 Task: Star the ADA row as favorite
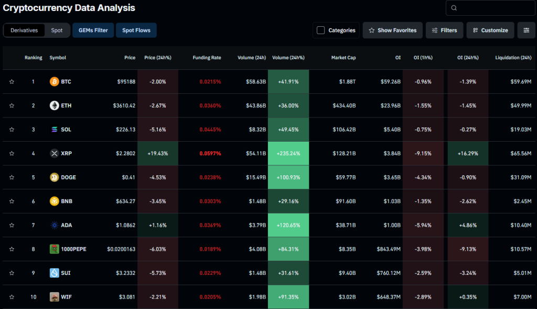click(12, 225)
